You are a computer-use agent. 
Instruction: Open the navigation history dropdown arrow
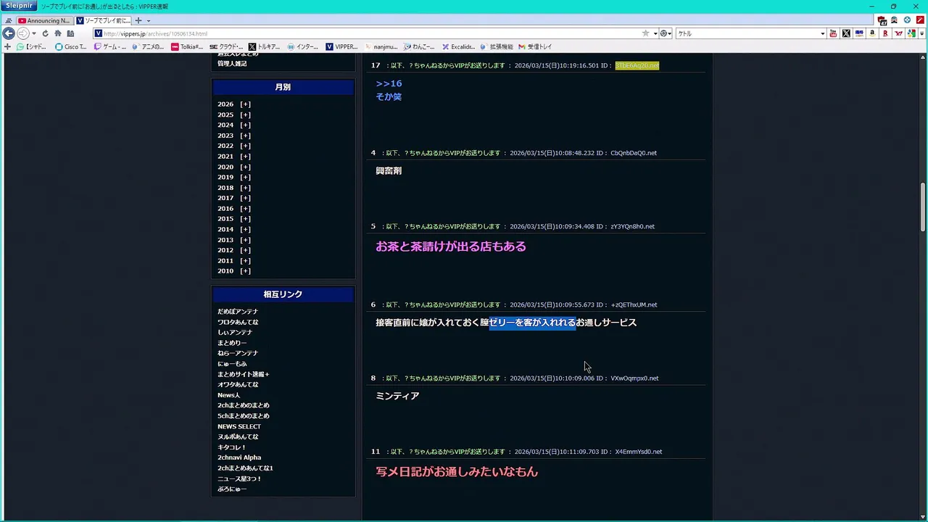pos(33,33)
